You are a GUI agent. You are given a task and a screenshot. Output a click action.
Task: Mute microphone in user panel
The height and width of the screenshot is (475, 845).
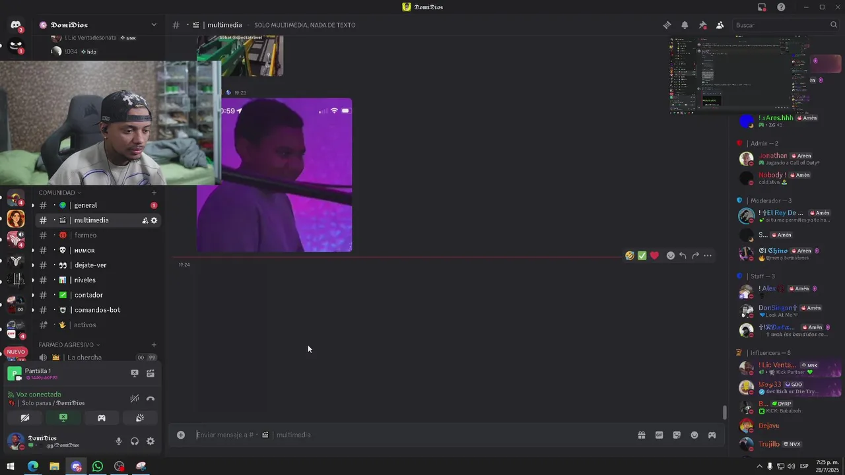pos(119,441)
